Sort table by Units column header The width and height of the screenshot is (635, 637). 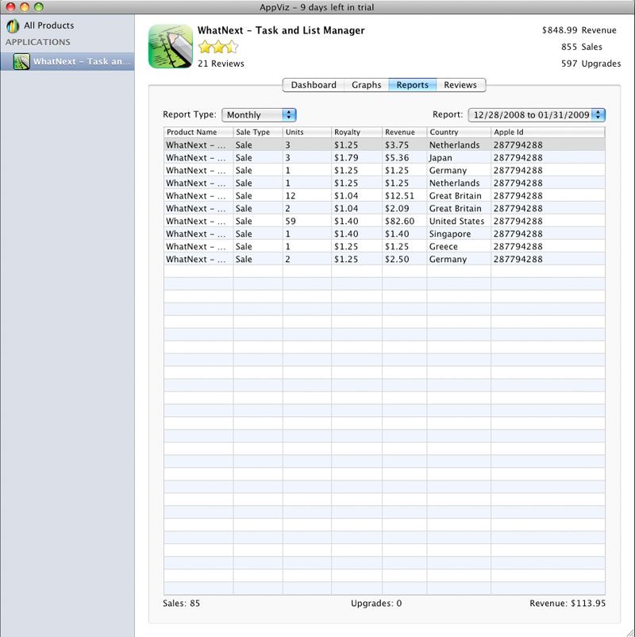point(306,133)
